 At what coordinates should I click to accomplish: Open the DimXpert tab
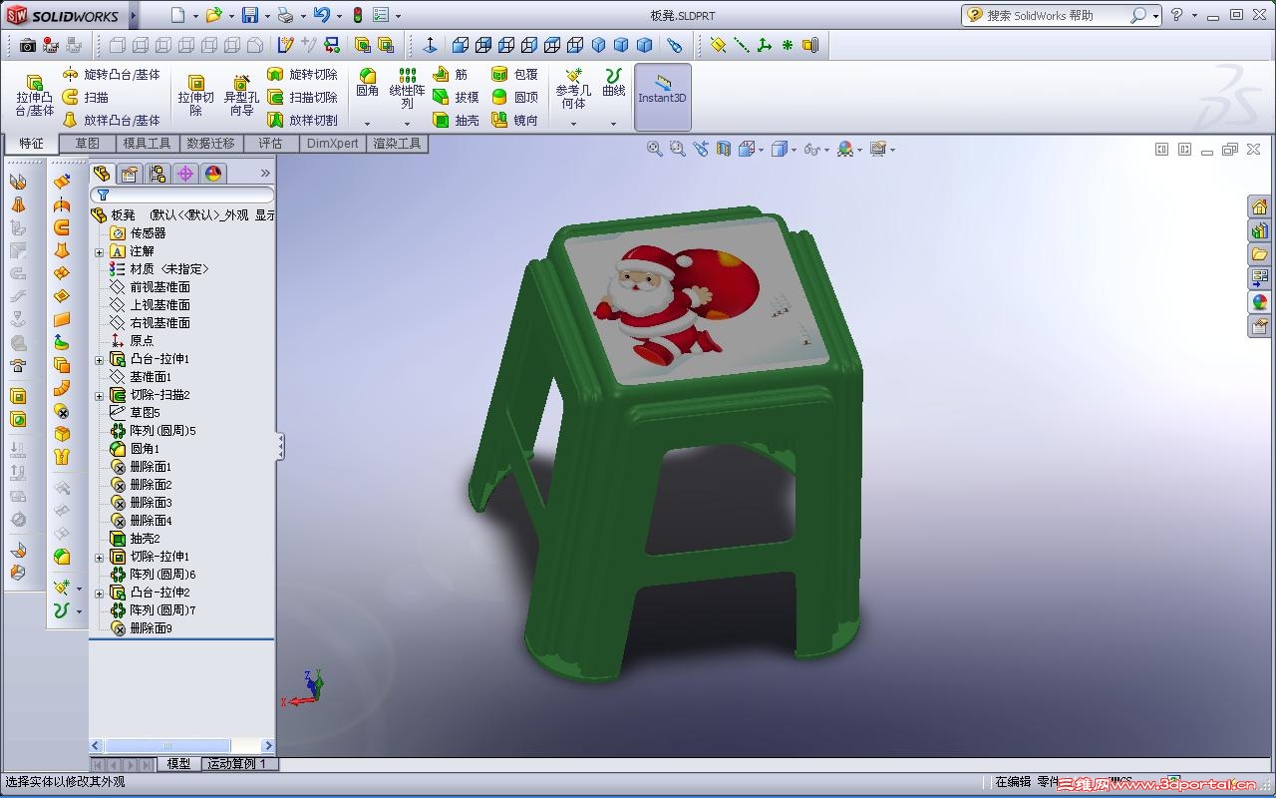tap(332, 144)
